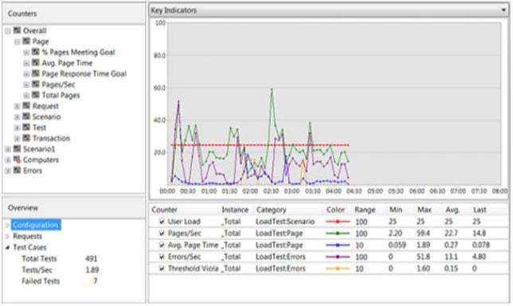Click the Category column header
Viewport: 513px width, 306px height.
tap(271, 210)
